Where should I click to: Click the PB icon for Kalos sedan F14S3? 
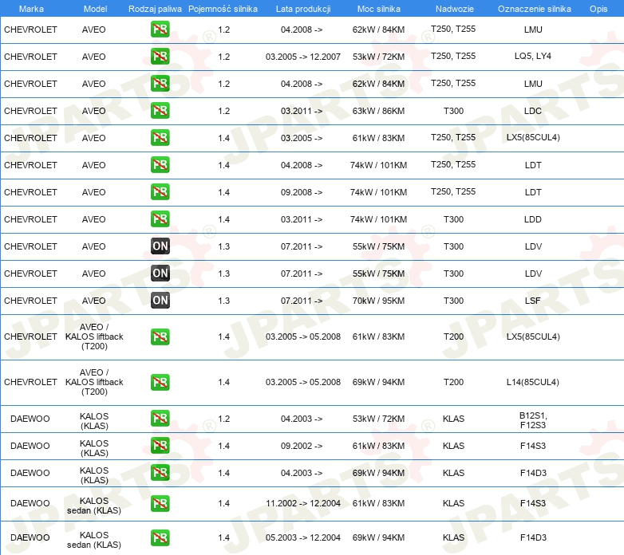(160, 503)
